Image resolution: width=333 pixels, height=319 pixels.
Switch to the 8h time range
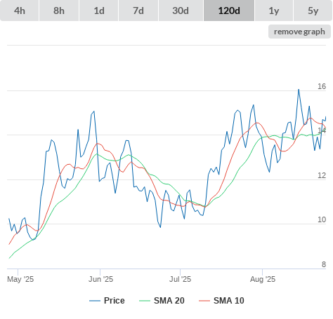pos(59,11)
